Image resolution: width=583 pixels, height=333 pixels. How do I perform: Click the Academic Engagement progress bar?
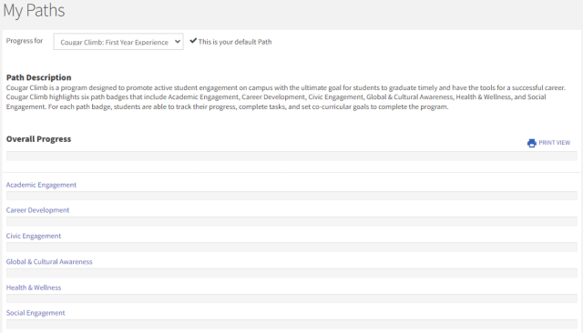coord(291,196)
